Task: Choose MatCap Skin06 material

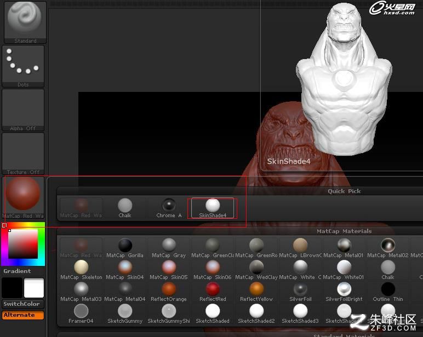Action: coord(213,270)
